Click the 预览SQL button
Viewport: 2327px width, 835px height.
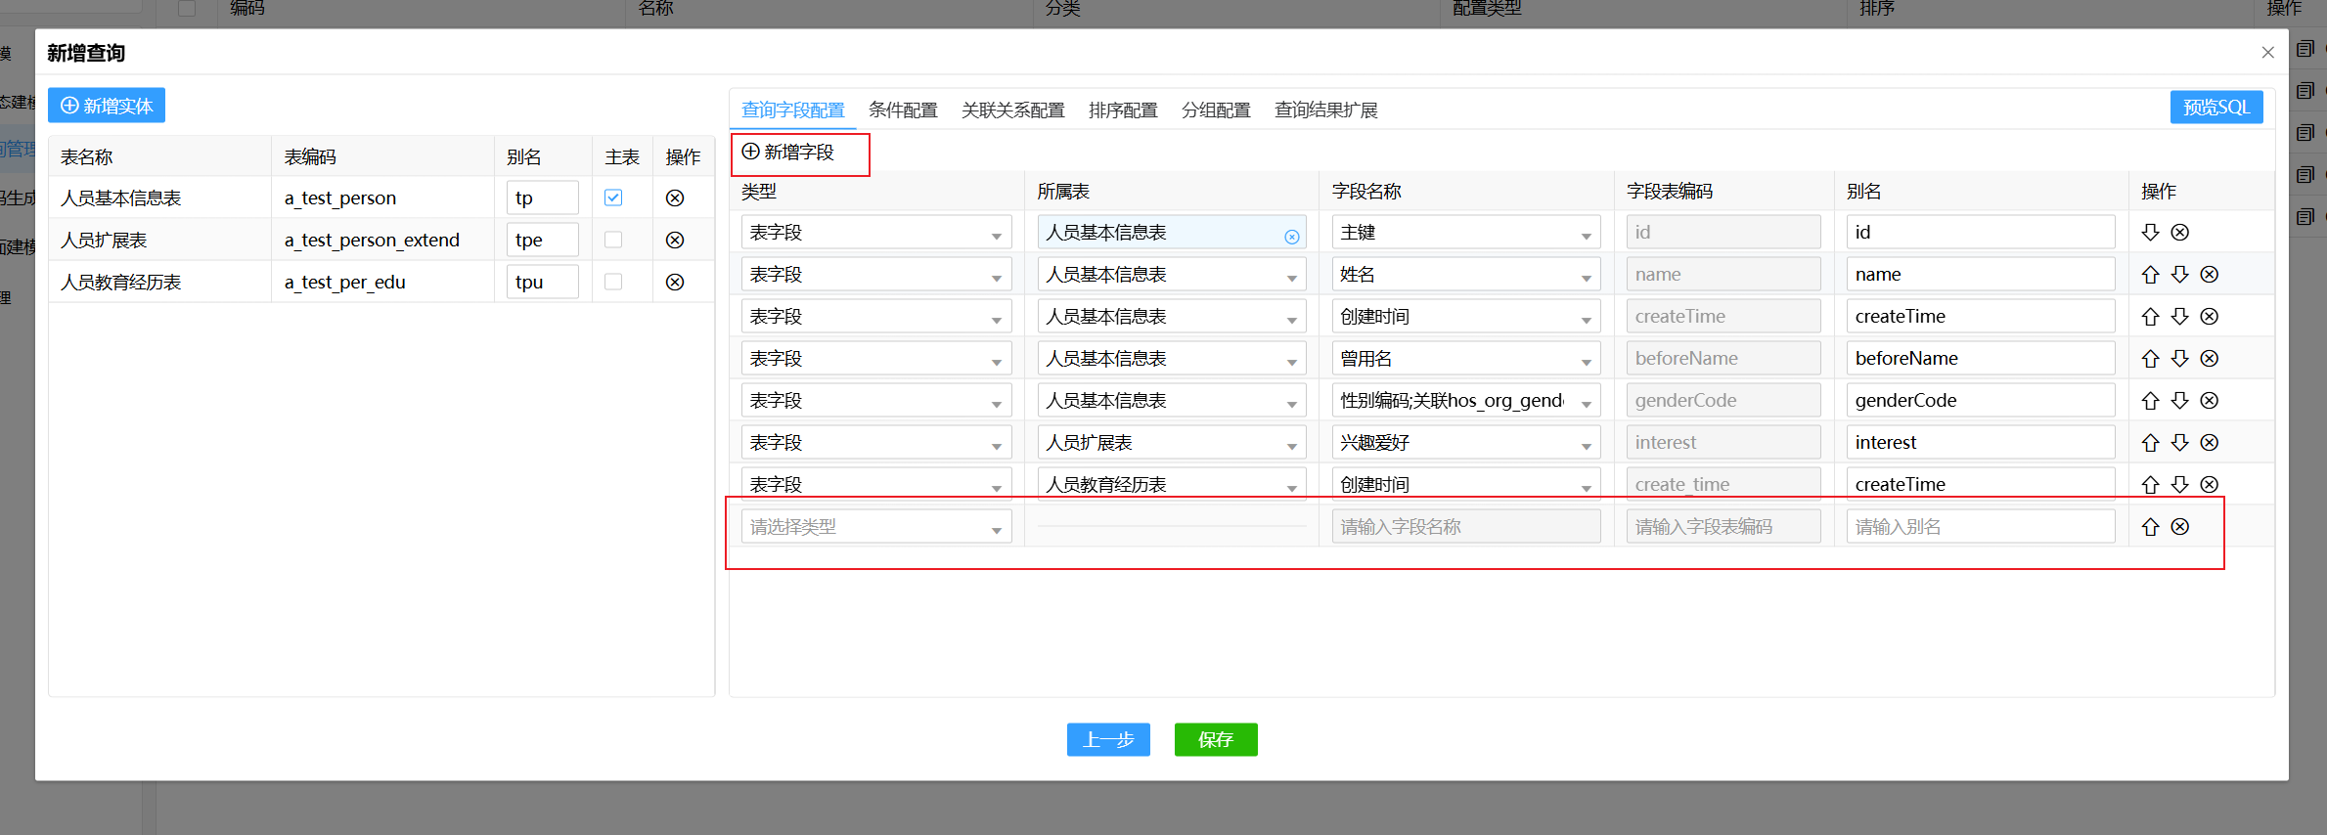(x=2215, y=108)
